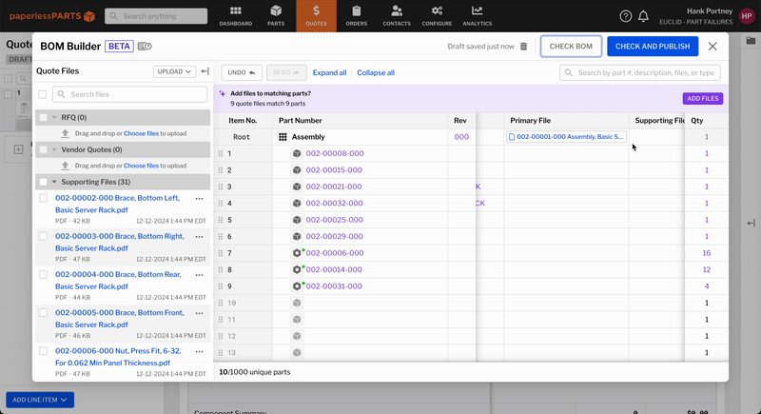Open the ADD LINE ITEM dropdown
Image resolution: width=761 pixels, height=414 pixels.
coord(40,400)
